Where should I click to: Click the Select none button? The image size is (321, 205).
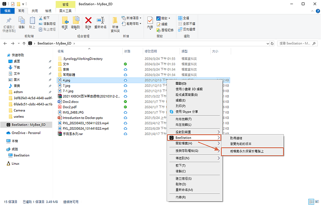[187, 24]
